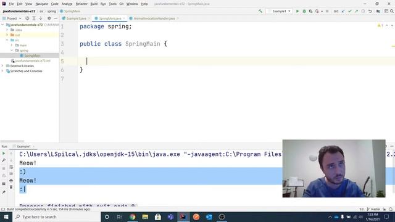Run the Example1 configuration with green play
Image resolution: width=395 pixels, height=222 pixels.
point(297,11)
